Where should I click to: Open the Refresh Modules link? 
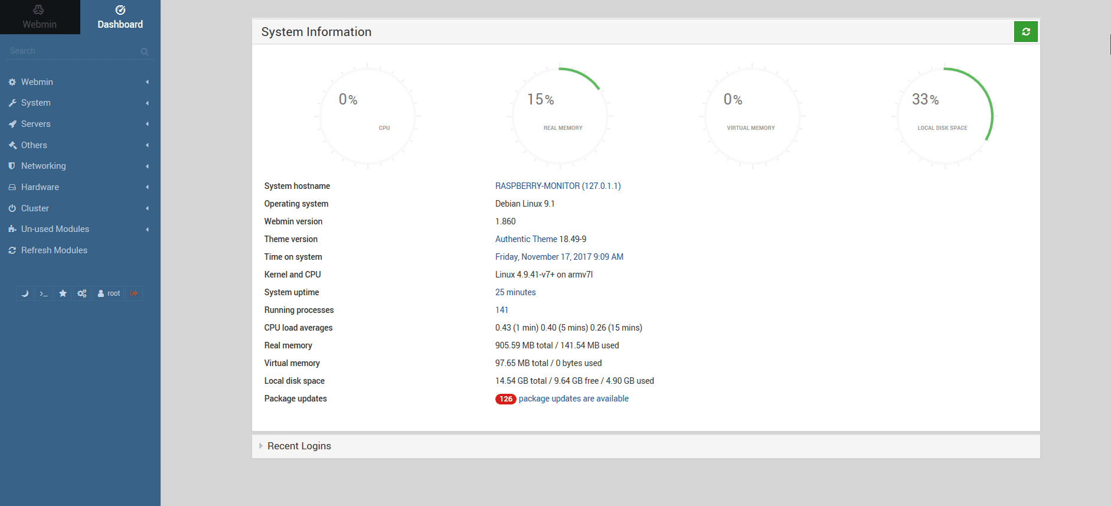click(54, 250)
